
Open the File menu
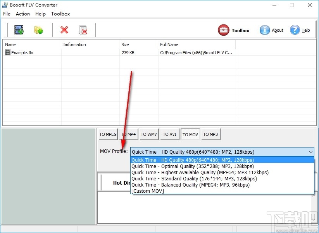7,14
